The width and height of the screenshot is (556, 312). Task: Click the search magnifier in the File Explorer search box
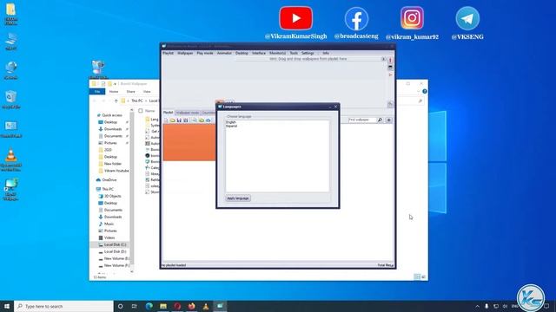[420, 101]
